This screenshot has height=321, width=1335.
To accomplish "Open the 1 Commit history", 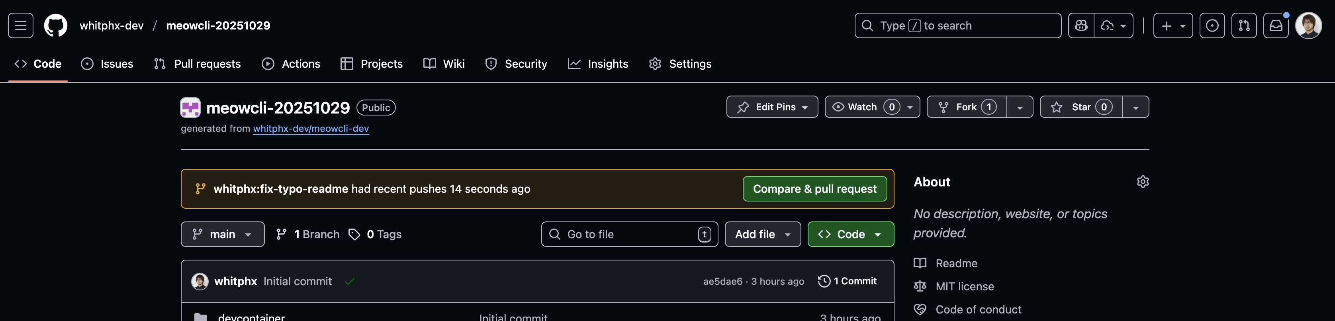I will tap(848, 281).
